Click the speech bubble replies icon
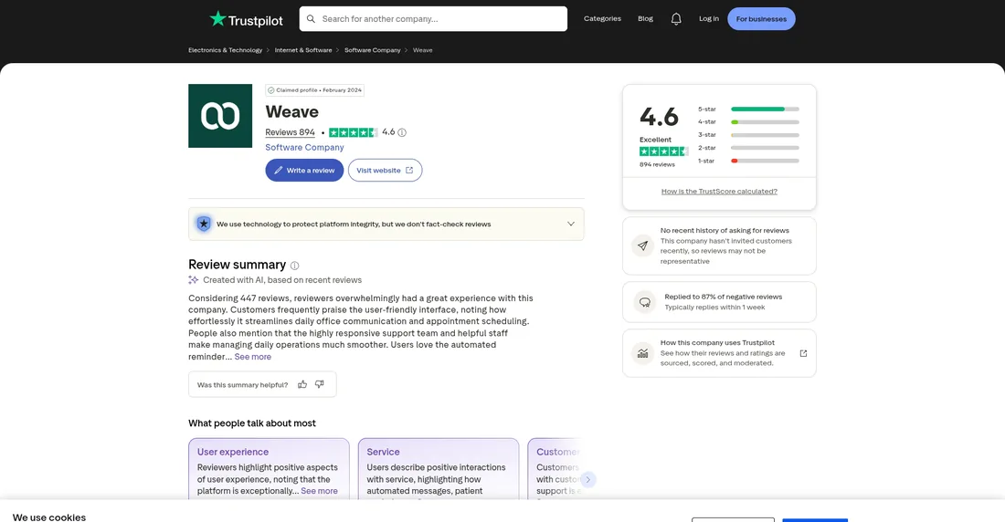 coord(645,302)
